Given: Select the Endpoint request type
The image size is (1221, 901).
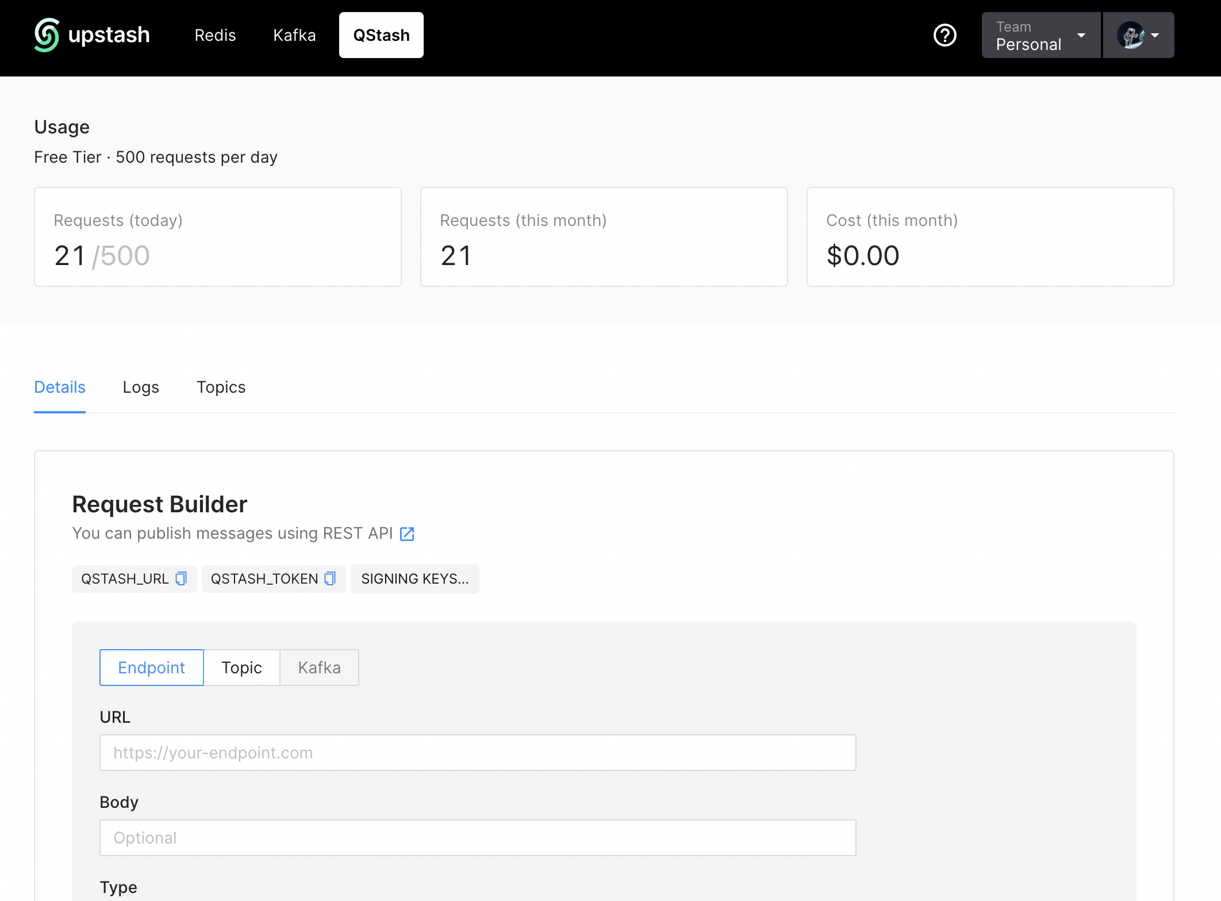Looking at the screenshot, I should 151,668.
